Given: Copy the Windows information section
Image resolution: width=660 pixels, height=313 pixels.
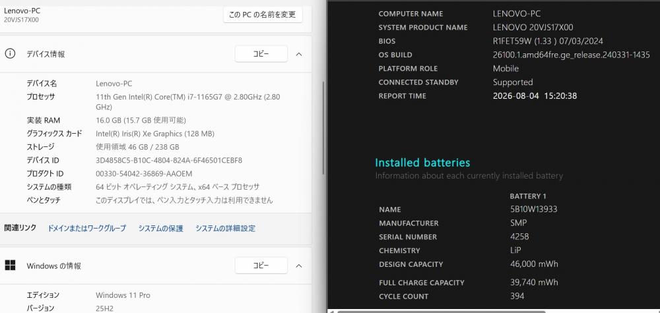Looking at the screenshot, I should point(261,266).
